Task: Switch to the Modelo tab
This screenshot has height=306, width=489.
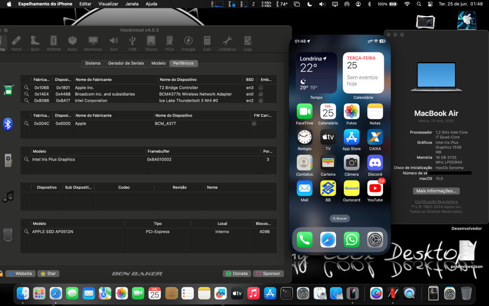Action: pos(158,63)
